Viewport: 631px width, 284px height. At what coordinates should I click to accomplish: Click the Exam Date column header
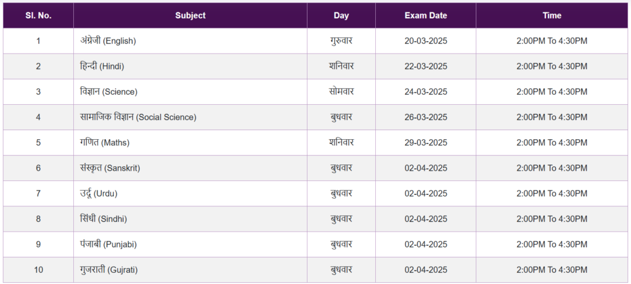[x=426, y=15]
